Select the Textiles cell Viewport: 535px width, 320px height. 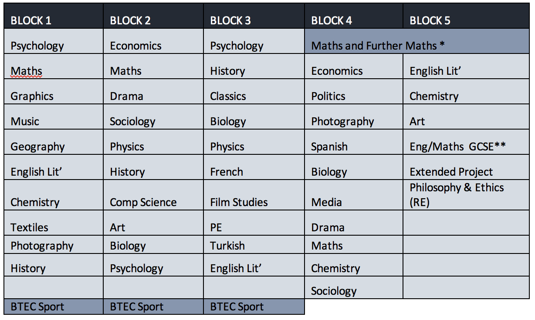point(30,227)
